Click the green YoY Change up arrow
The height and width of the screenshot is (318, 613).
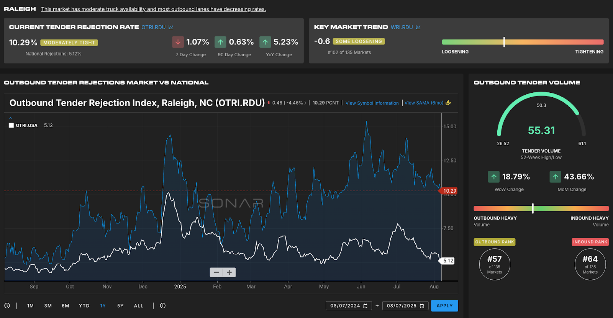coord(265,42)
